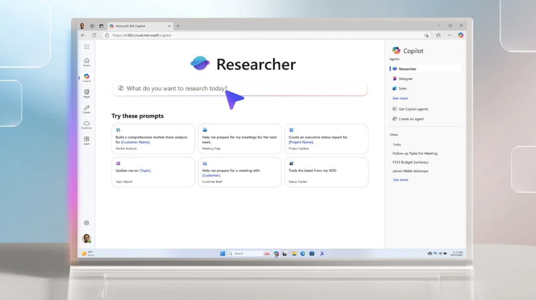The image size is (536, 300).
Task: Expand See more under Chats
Action: (400, 179)
